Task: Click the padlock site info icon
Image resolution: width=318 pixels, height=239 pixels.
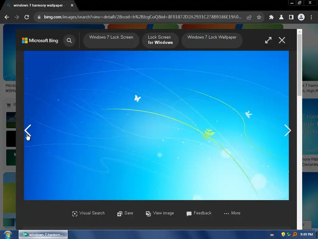Action: tap(39, 17)
